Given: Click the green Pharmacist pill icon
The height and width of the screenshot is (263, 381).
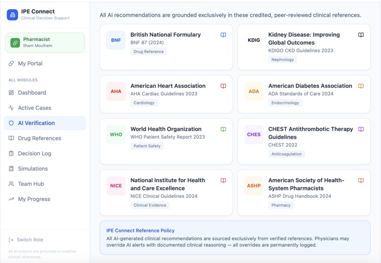Looking at the screenshot, I should click(x=15, y=43).
